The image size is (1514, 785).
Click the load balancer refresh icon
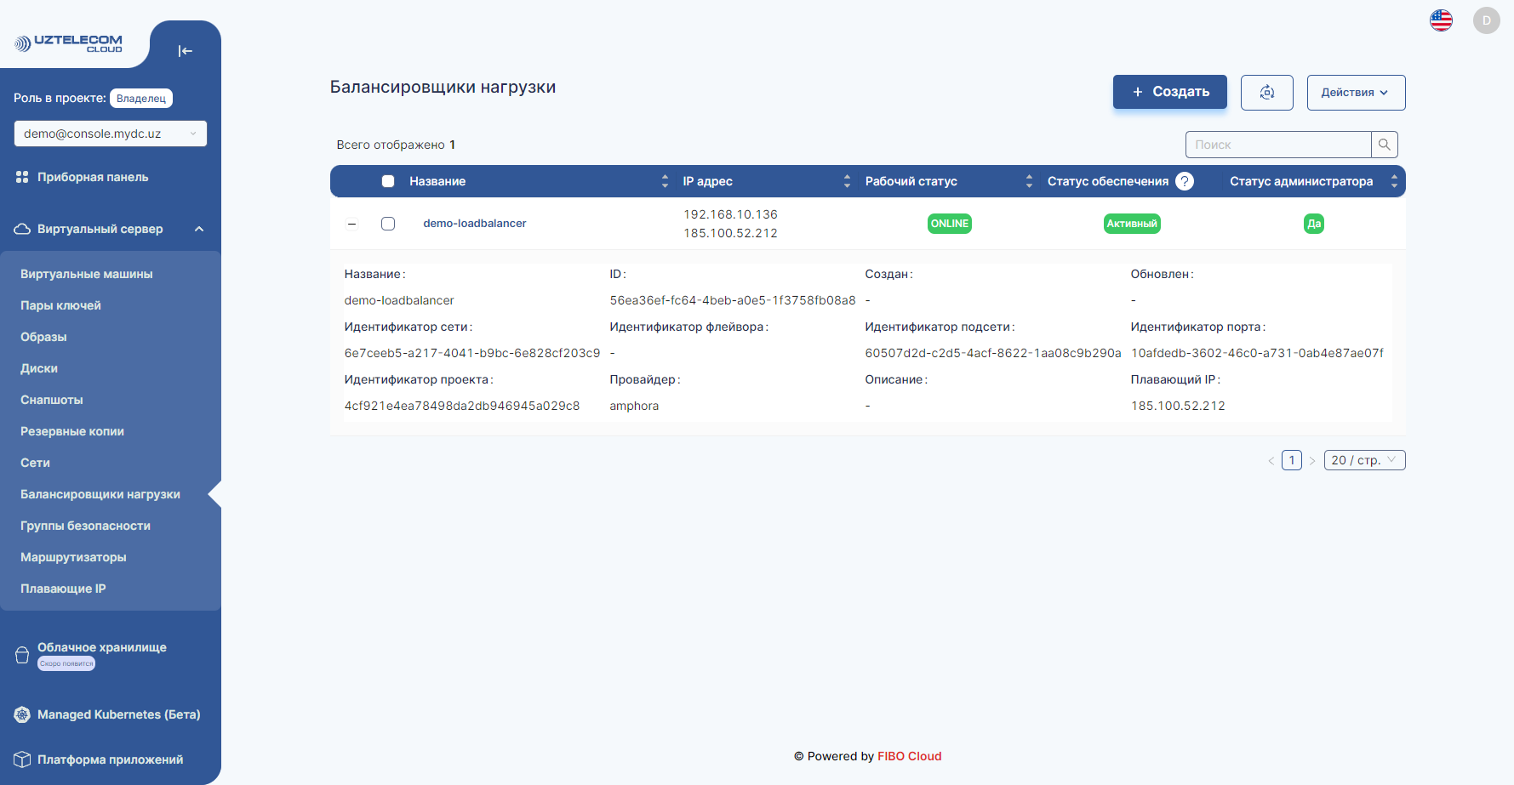pos(1267,92)
